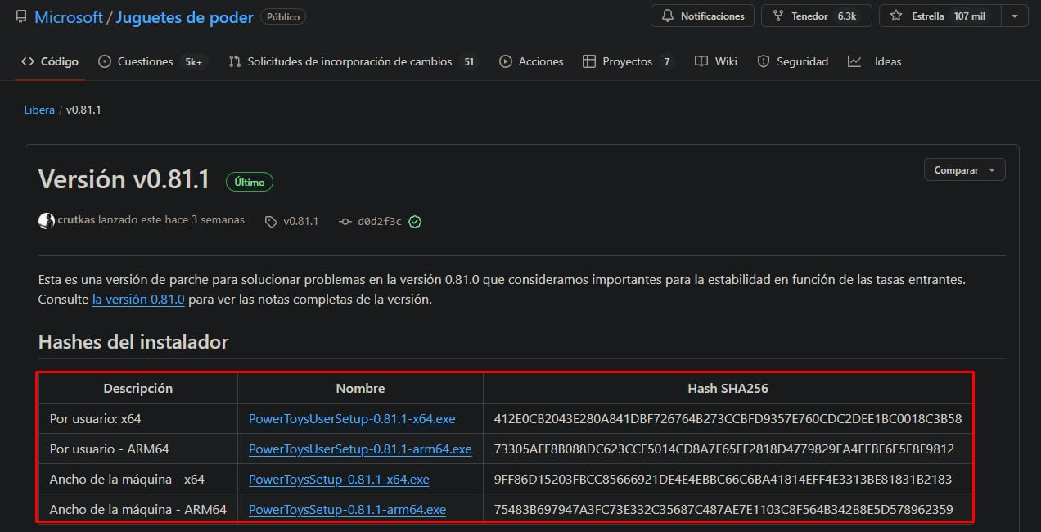Download PowerToysSetup-0.81.1-arm64.exe

pos(347,509)
